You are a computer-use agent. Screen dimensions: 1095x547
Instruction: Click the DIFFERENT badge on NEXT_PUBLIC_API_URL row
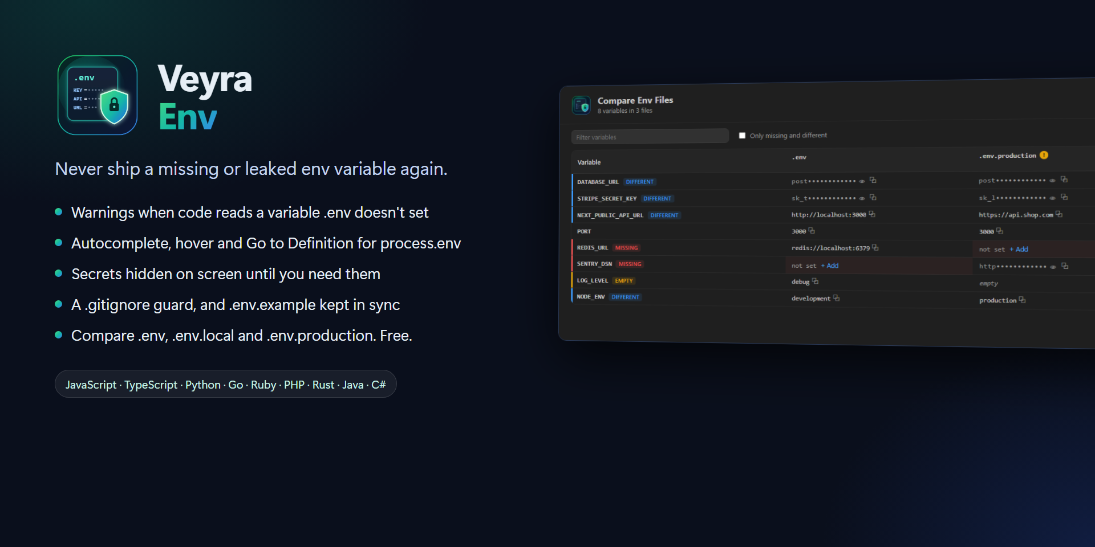(x=664, y=215)
